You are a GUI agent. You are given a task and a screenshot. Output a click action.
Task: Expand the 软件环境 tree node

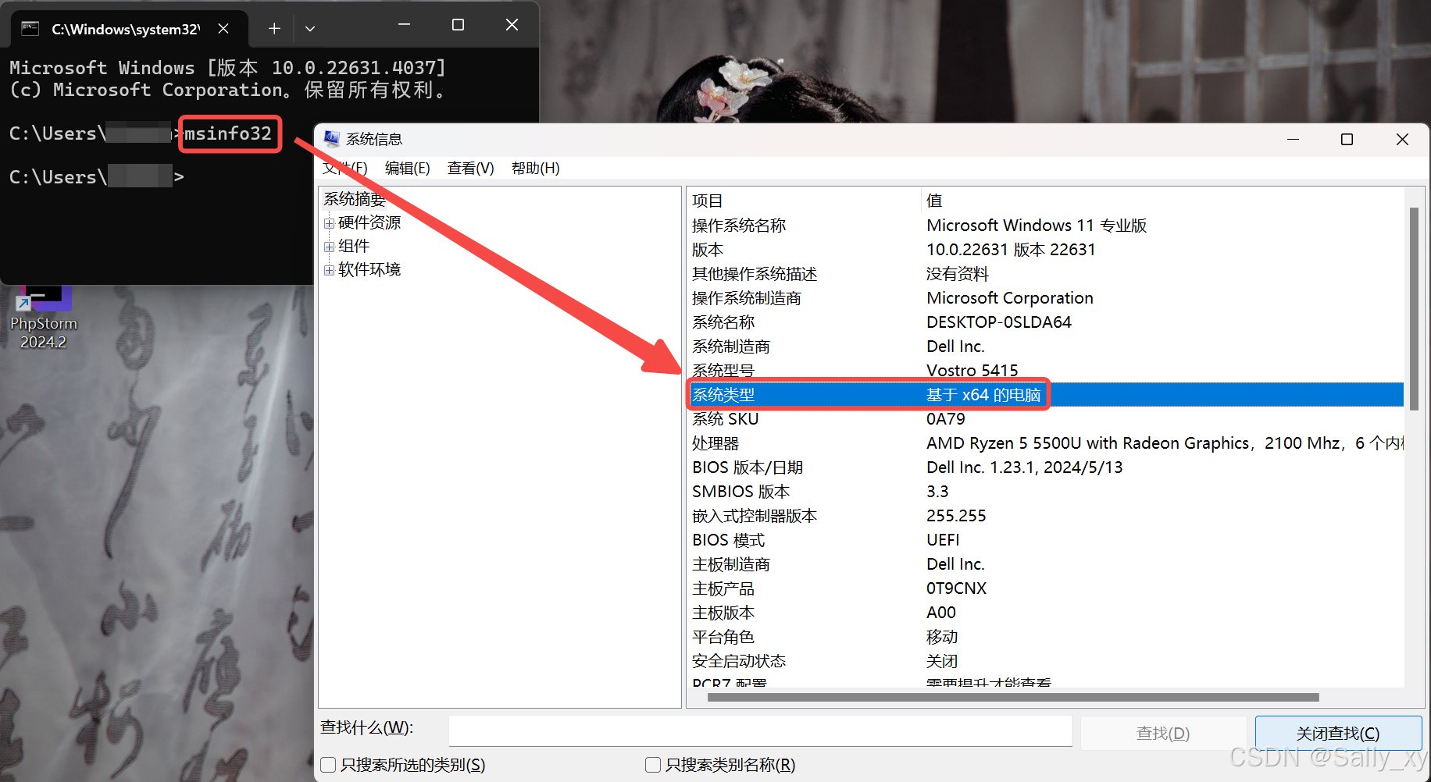point(329,270)
